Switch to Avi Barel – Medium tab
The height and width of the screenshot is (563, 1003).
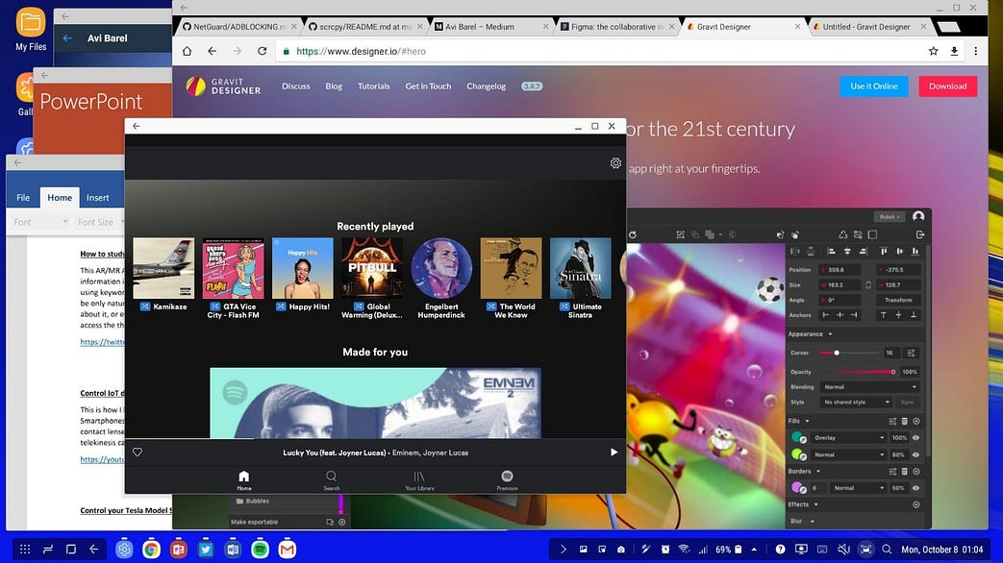(x=491, y=27)
